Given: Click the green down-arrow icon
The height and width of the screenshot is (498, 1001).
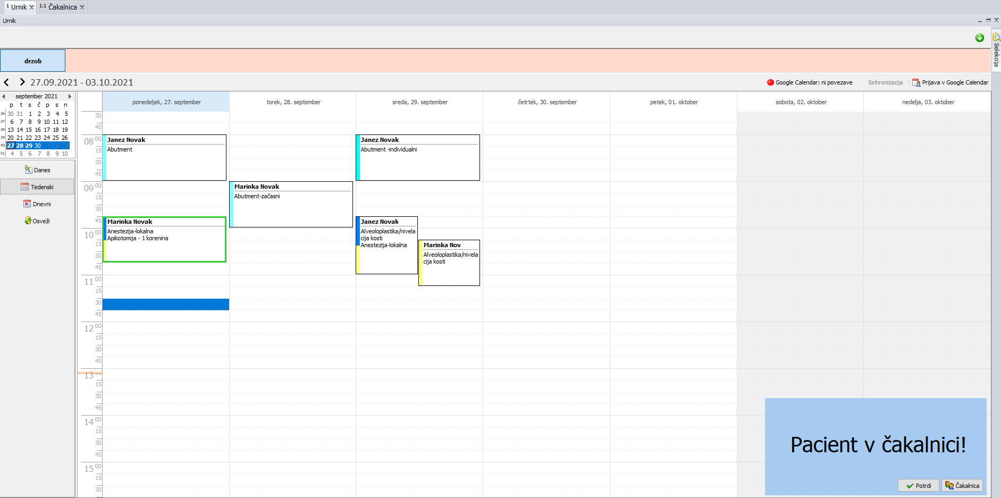Looking at the screenshot, I should [980, 38].
